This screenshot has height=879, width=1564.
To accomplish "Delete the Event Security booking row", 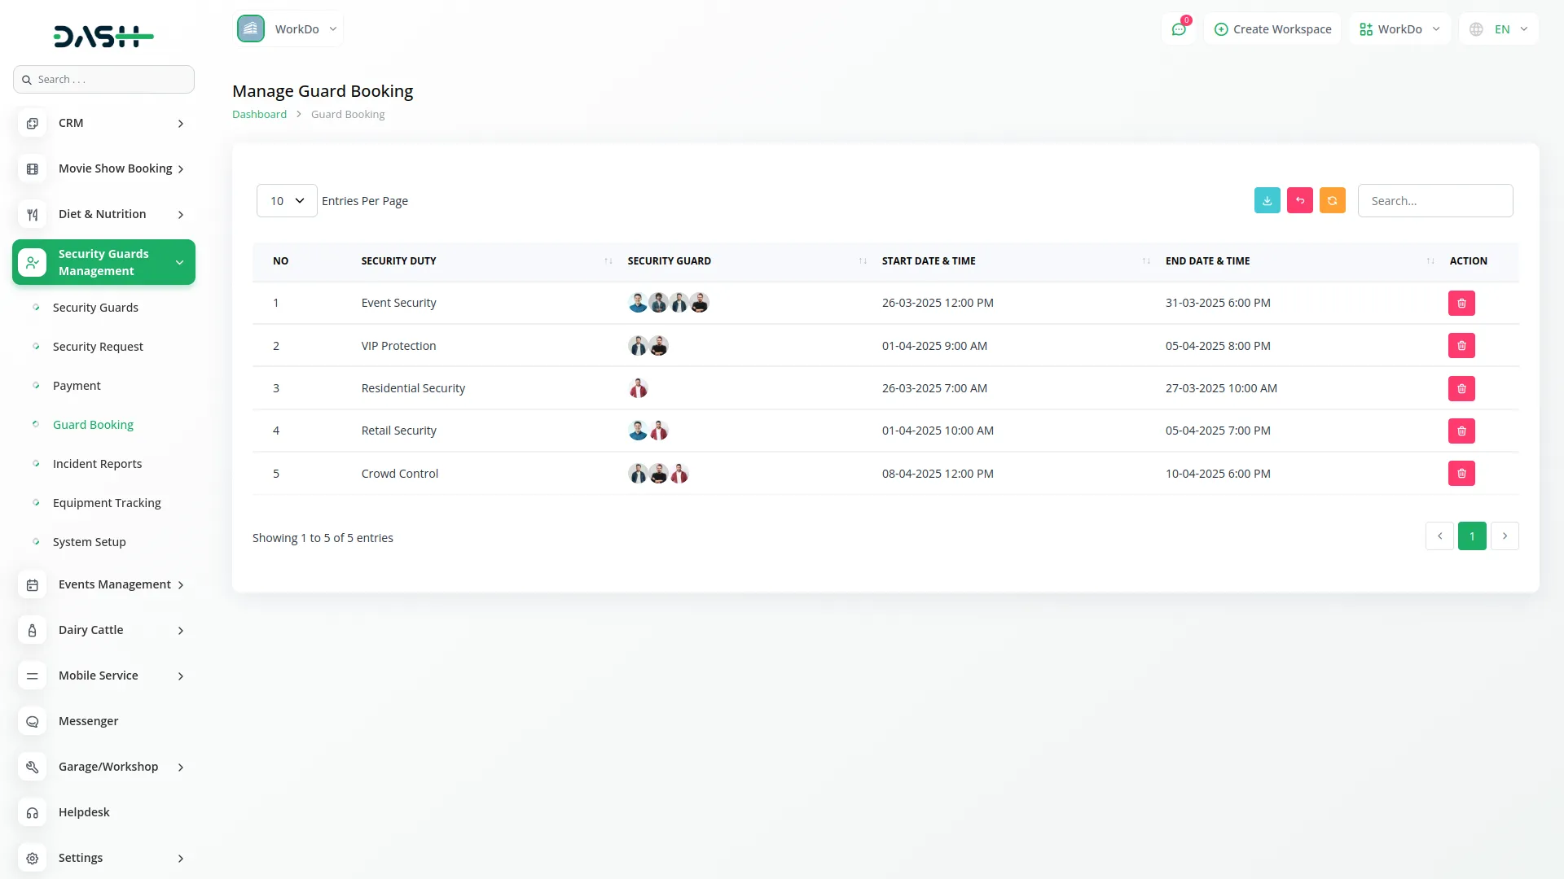I will tap(1461, 303).
